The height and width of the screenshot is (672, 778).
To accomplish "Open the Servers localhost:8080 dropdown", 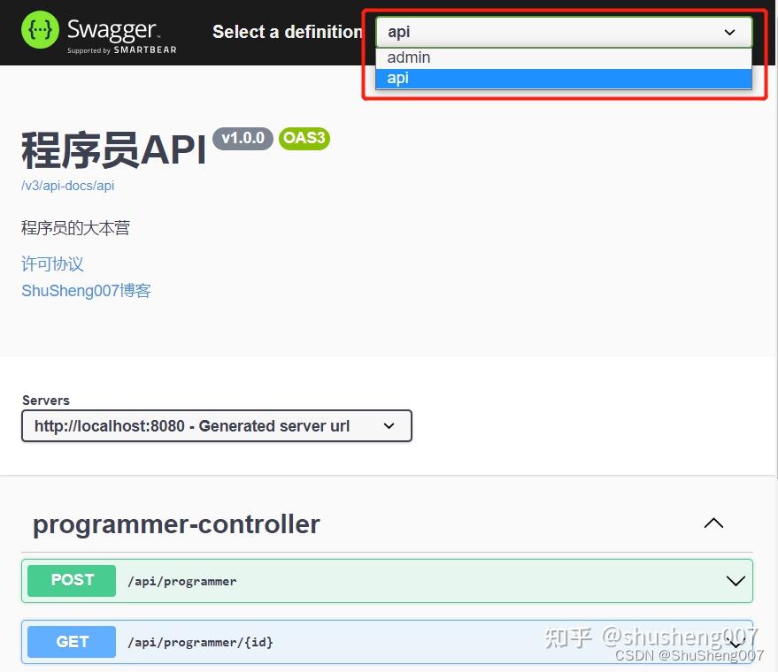I will click(217, 425).
